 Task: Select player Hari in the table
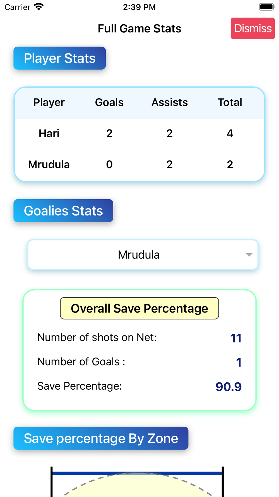[x=49, y=133]
